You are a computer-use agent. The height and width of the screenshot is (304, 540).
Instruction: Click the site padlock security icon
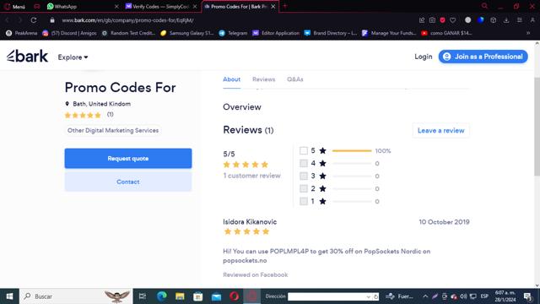coord(52,20)
